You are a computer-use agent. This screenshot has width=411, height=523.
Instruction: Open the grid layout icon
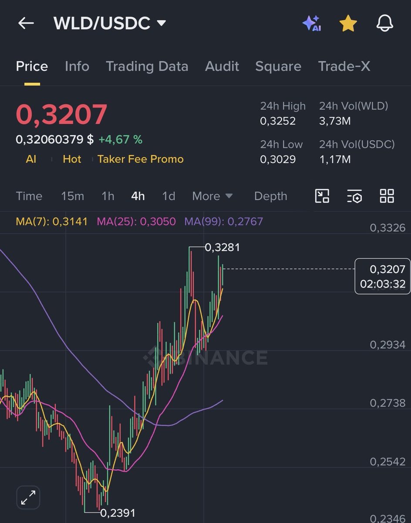(x=387, y=196)
